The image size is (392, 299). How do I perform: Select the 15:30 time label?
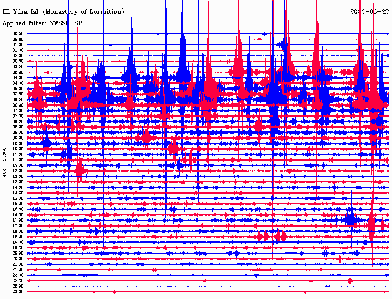[x=18, y=204]
